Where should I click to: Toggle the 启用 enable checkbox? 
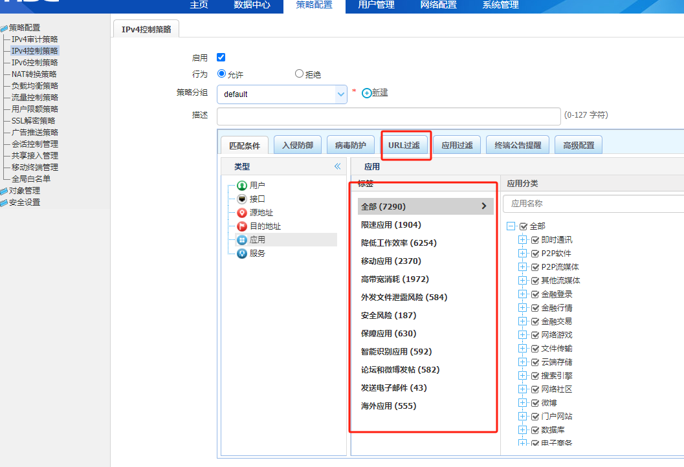pyautogui.click(x=221, y=57)
